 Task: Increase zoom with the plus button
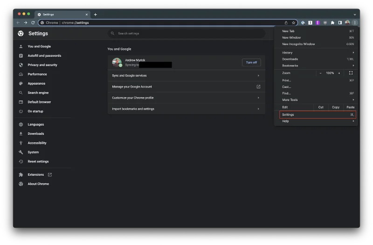click(339, 73)
